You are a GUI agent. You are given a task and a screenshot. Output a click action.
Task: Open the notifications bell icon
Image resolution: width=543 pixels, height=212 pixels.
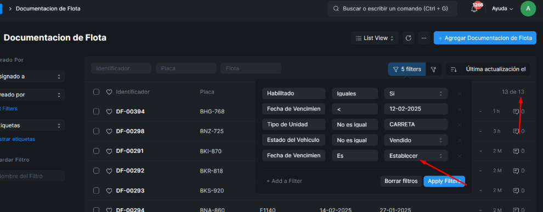click(x=474, y=9)
